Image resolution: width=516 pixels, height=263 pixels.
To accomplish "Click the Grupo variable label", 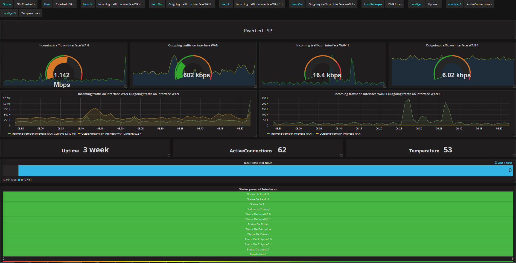I will pyautogui.click(x=7, y=4).
